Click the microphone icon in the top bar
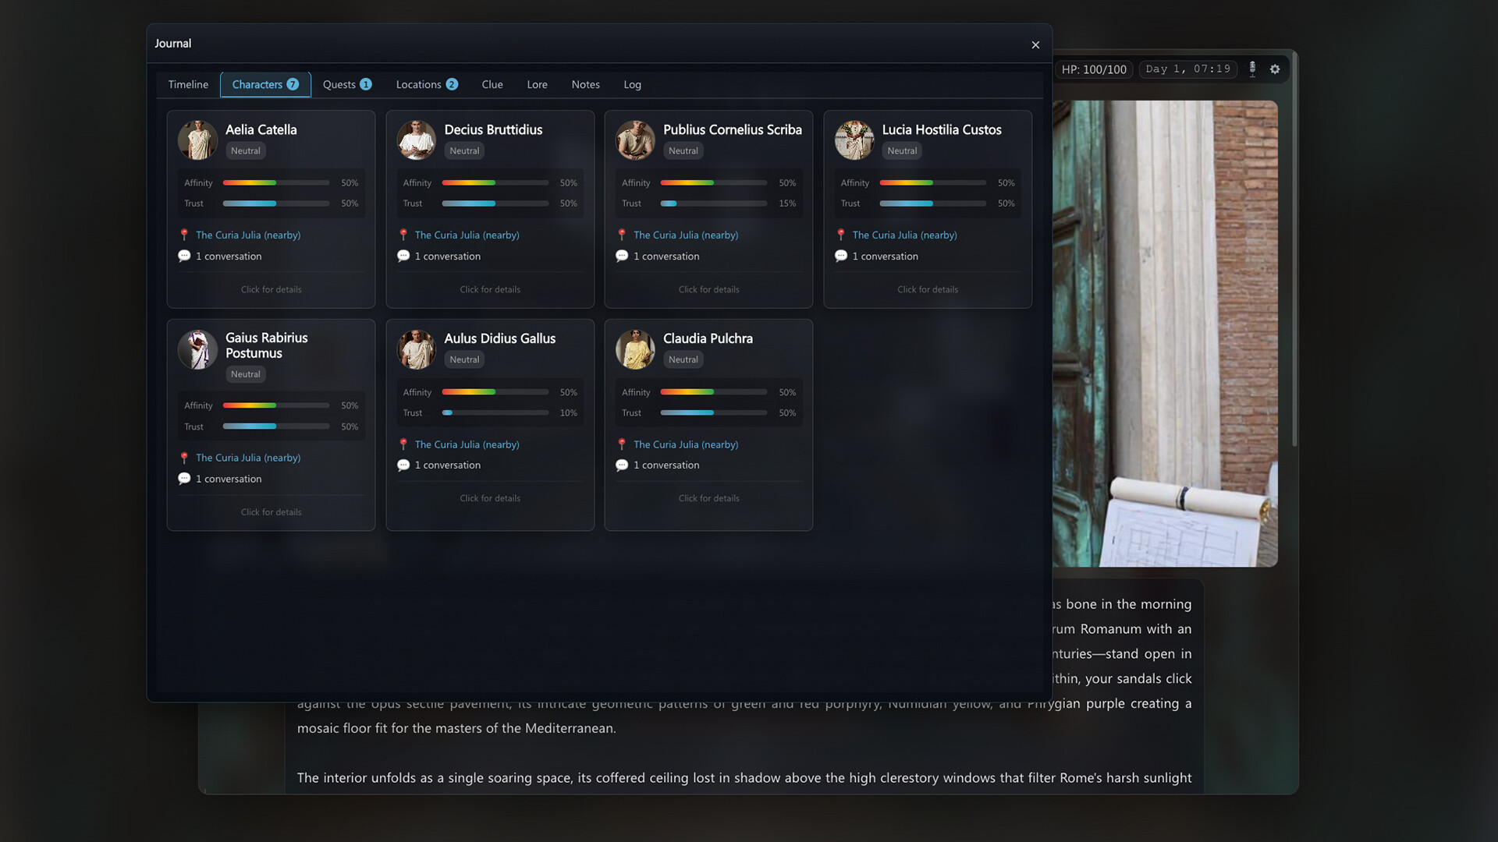Image resolution: width=1498 pixels, height=842 pixels. pos(1251,69)
